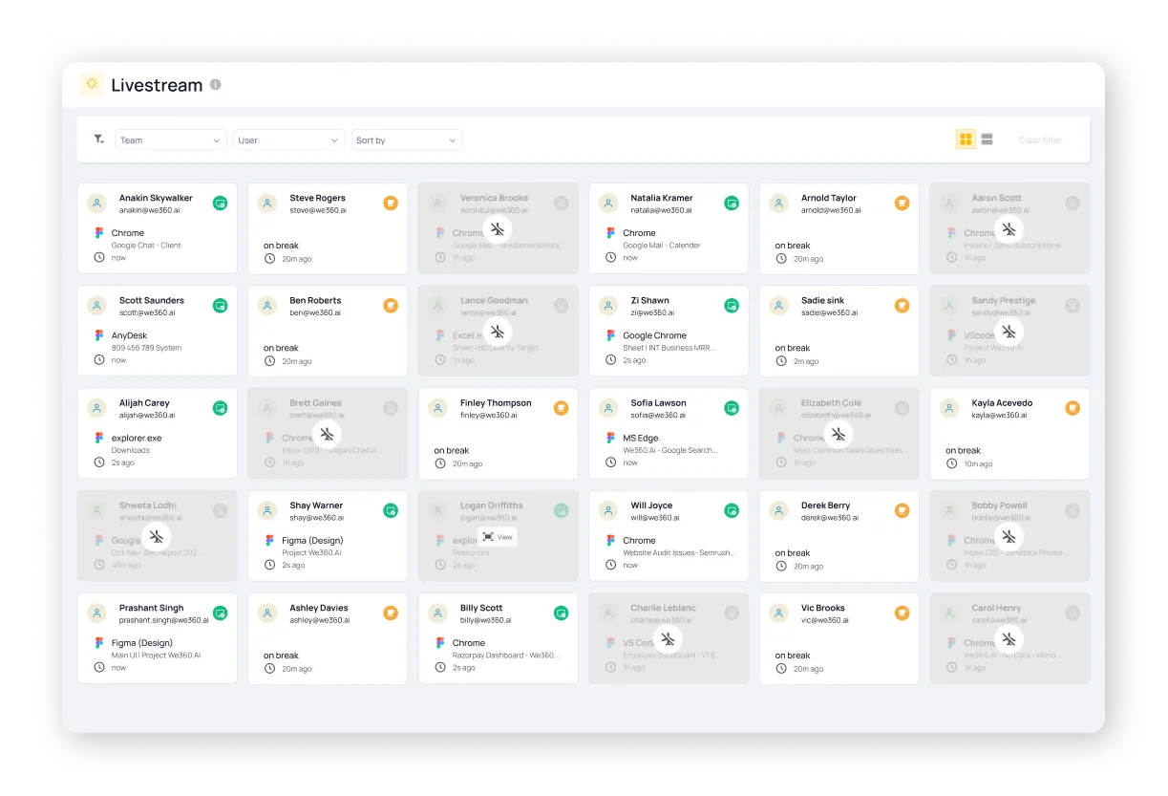Select Will Joyce's livestream card

click(x=668, y=535)
